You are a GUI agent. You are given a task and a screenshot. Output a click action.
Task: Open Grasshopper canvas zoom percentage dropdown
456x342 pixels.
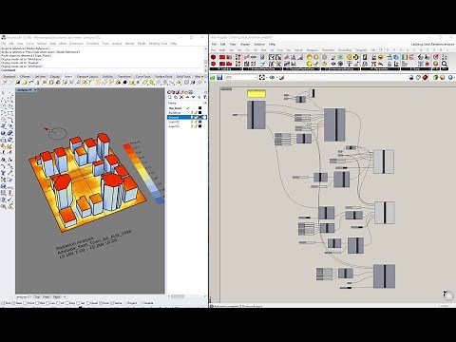(x=256, y=77)
